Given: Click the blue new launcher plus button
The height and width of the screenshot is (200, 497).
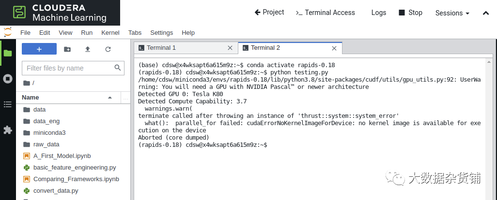Looking at the screenshot, I should coord(39,49).
